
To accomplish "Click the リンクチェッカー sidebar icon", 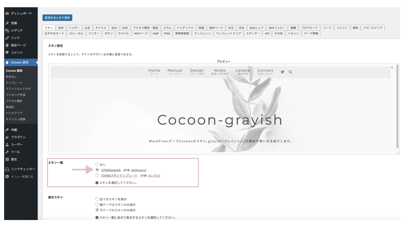I will coord(7,169).
